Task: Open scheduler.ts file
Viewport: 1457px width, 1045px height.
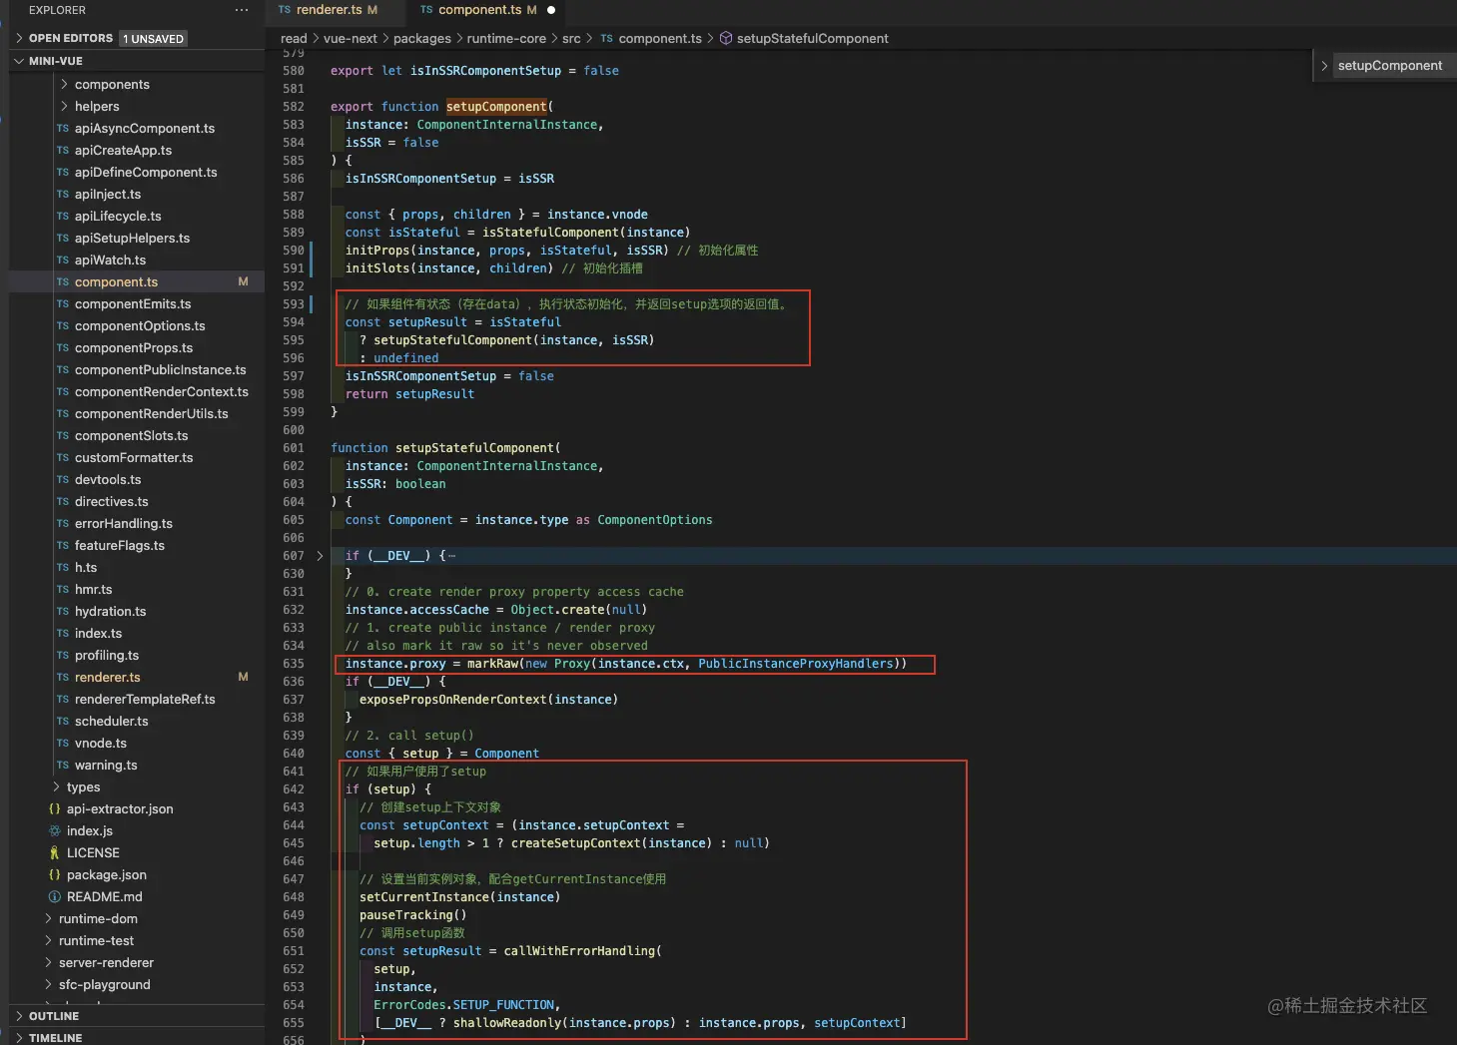Action: pyautogui.click(x=112, y=722)
